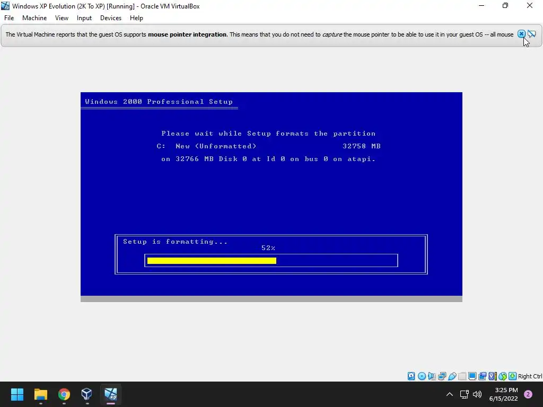
Task: Open network settings from system tray
Action: [x=464, y=394]
